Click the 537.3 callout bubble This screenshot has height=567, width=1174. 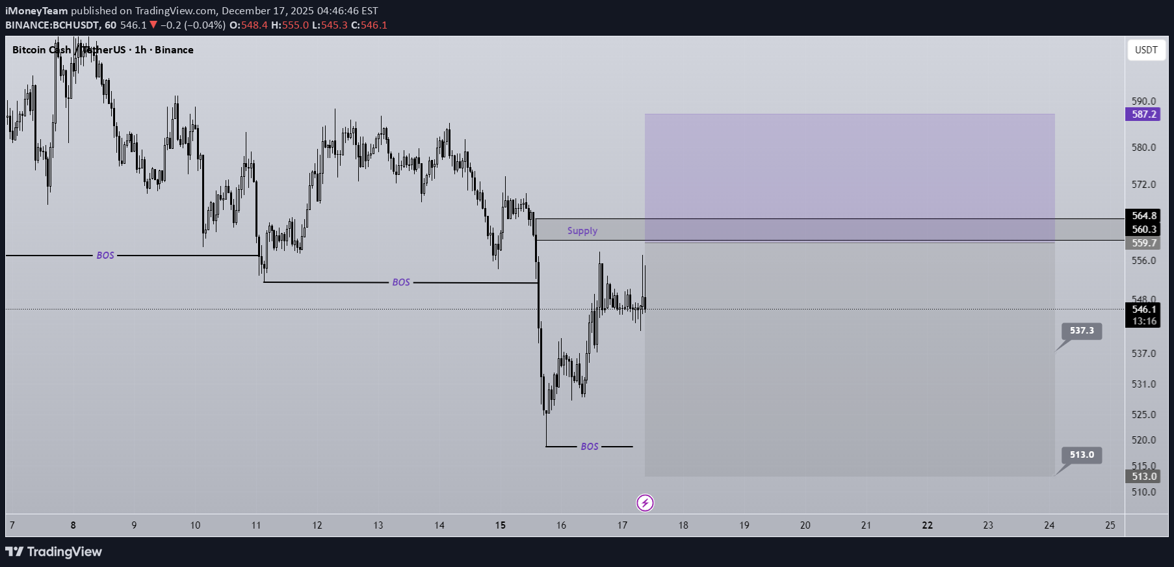(x=1082, y=331)
